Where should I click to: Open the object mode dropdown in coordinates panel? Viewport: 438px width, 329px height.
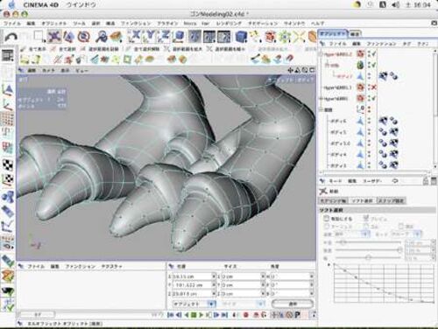[194, 304]
